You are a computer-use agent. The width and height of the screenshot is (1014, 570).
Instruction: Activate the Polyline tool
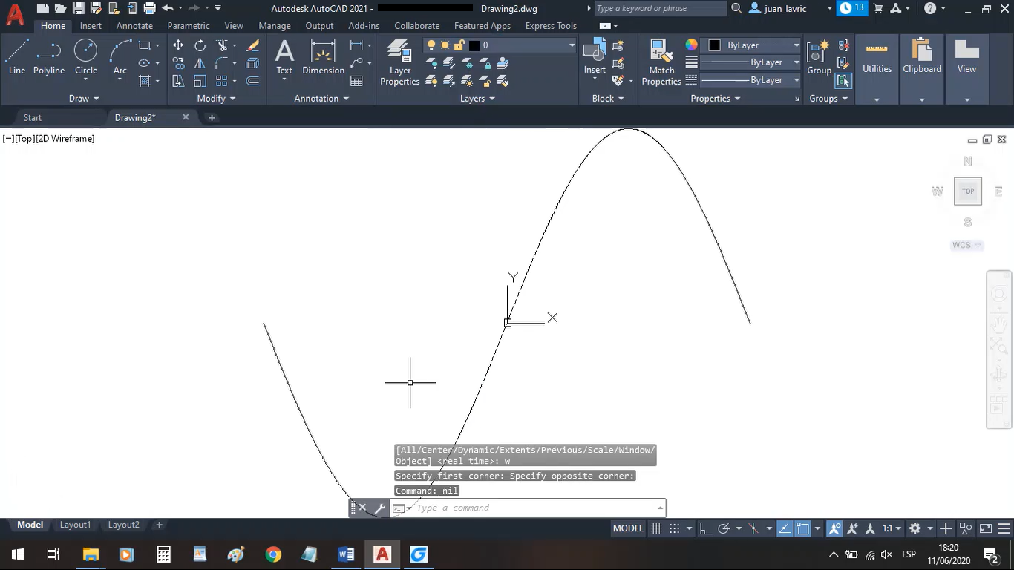pos(48,56)
